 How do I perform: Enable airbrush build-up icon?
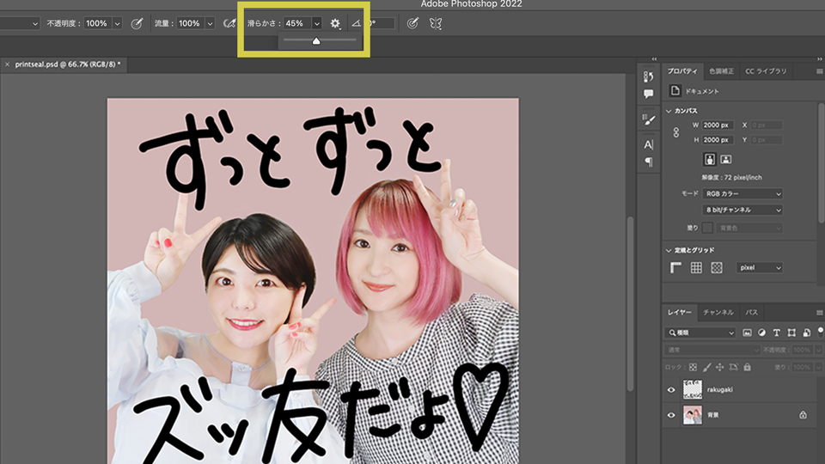coord(229,24)
